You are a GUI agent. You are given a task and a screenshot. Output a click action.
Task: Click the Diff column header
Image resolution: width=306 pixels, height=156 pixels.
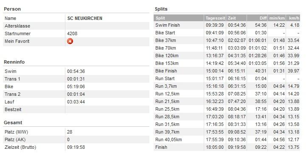pos(257,18)
